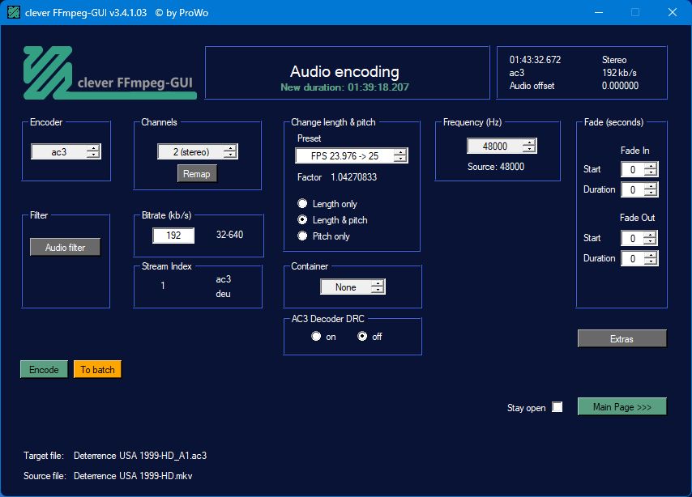This screenshot has width=692, height=497.
Task: Set AC3 Decoder DRC to off
Action: pos(362,337)
